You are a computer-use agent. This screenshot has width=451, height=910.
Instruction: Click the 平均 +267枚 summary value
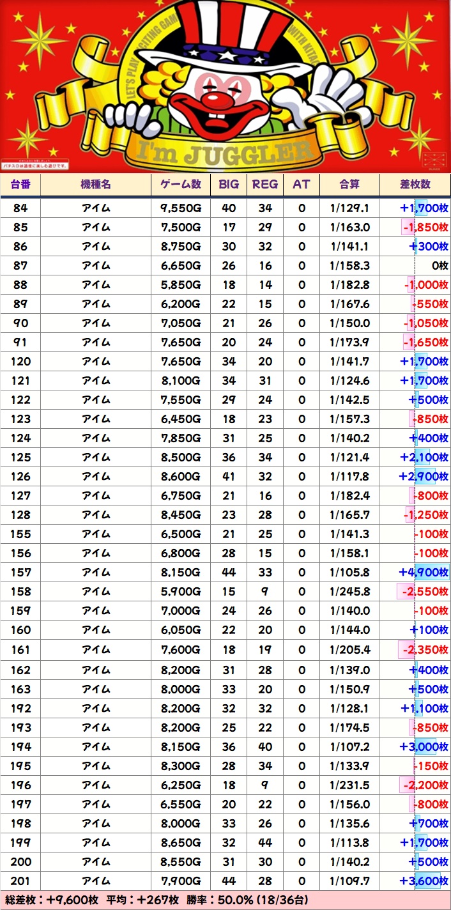pos(142,900)
